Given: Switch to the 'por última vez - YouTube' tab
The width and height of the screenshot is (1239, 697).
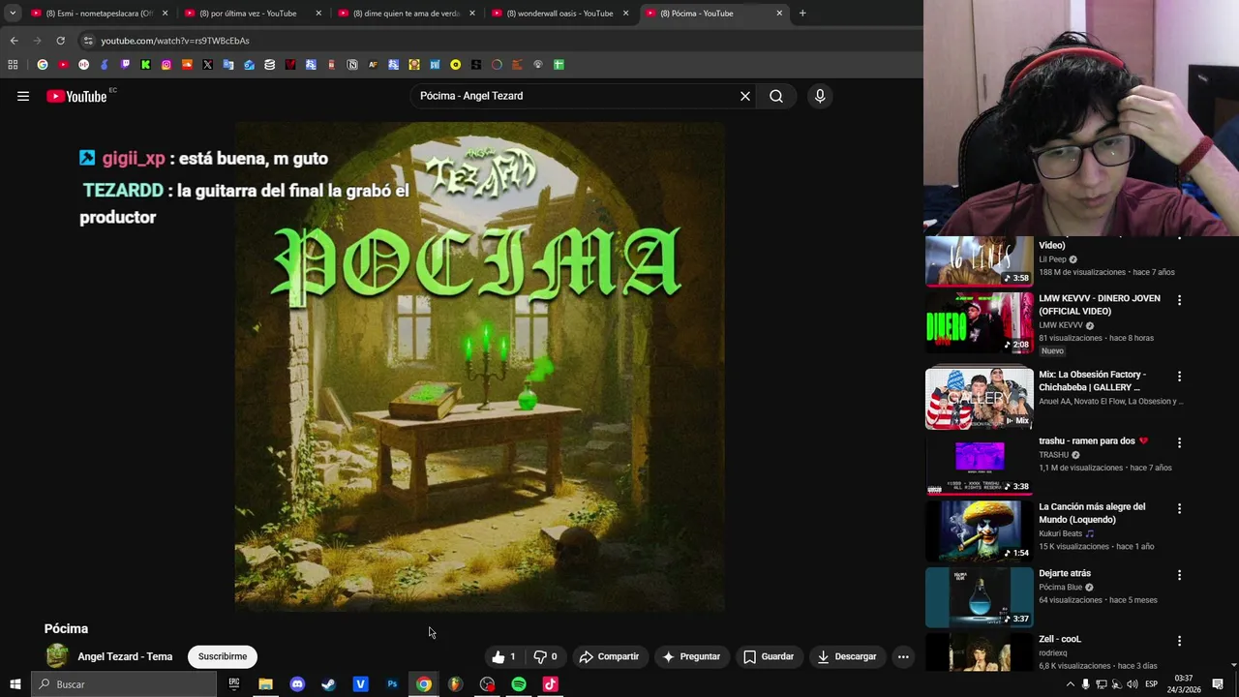Looking at the screenshot, I should (x=253, y=14).
